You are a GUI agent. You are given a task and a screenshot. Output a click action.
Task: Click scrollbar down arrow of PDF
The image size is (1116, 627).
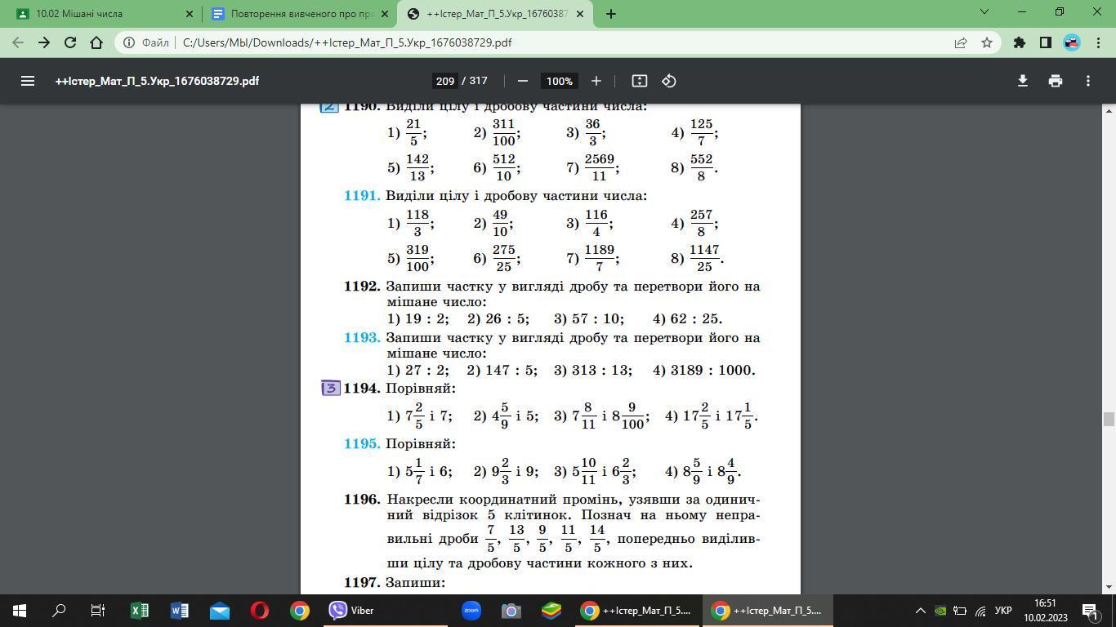pyautogui.click(x=1109, y=588)
